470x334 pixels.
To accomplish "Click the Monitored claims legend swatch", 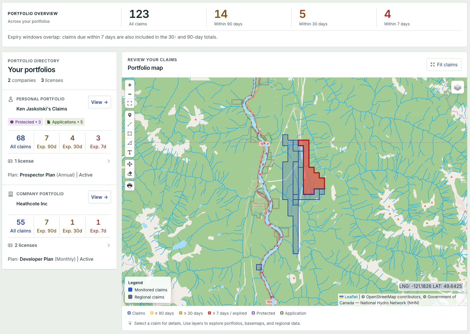I will (130, 290).
